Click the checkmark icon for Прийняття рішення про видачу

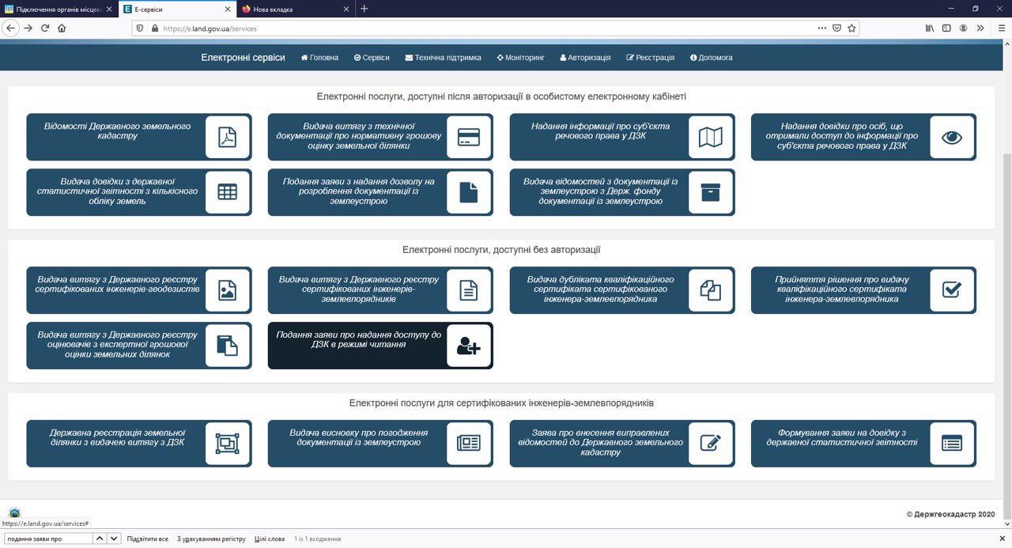(x=952, y=290)
